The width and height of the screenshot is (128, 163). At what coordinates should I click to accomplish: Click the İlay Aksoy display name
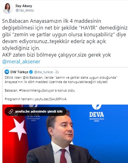[x=24, y=6]
